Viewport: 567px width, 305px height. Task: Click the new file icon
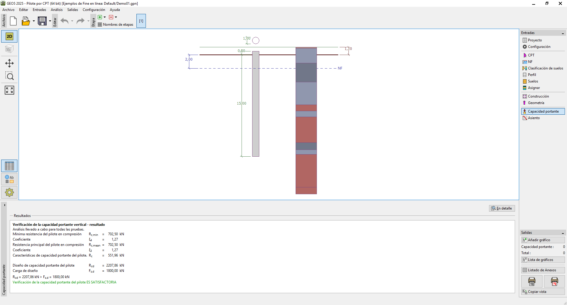click(13, 21)
